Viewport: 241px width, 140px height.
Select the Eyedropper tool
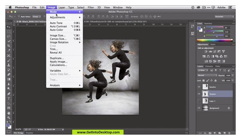pos(9,50)
